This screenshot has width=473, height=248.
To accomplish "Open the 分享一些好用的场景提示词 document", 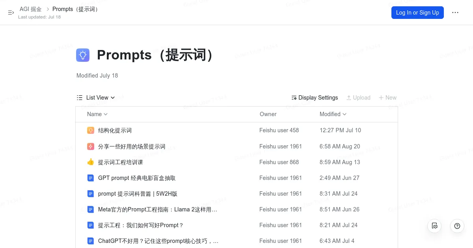I will [132, 146].
